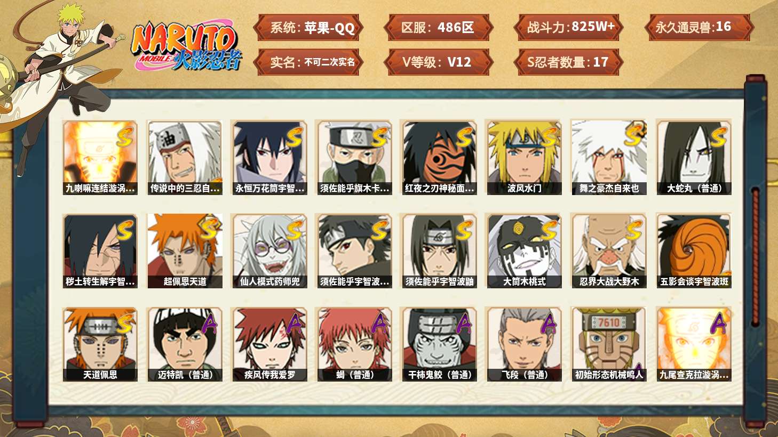Click the S忍者数量: 17 badge
778x437 pixels.
pos(568,62)
